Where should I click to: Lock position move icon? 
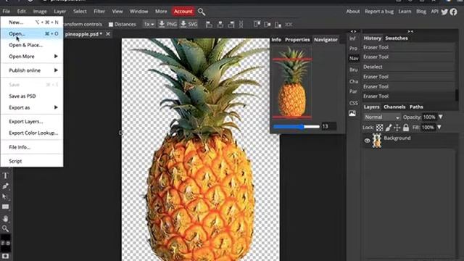pos(397,128)
